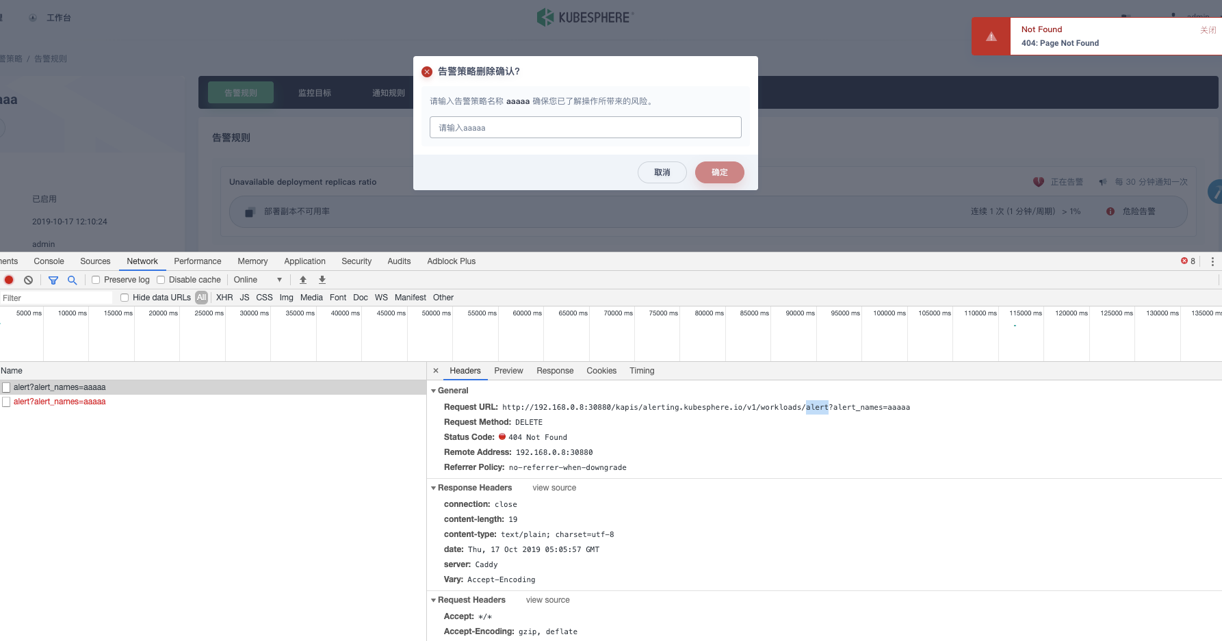The width and height of the screenshot is (1222, 641).
Task: Open the Timing tab
Action: (x=642, y=371)
